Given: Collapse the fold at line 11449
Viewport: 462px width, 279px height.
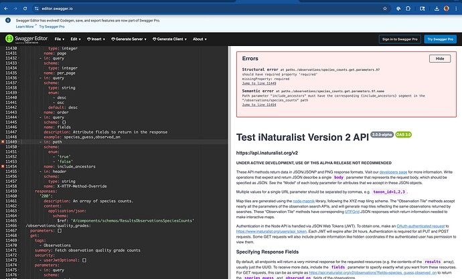Looking at the screenshot, I should tap(19, 142).
